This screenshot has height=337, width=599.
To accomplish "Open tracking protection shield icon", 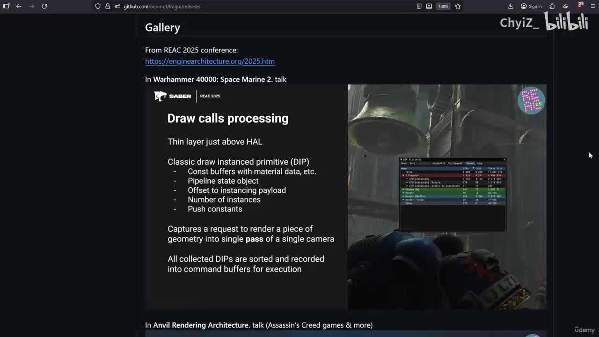I will pos(98,6).
